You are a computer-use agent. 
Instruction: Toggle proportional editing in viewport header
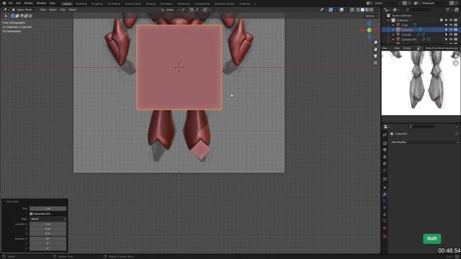[205, 9]
